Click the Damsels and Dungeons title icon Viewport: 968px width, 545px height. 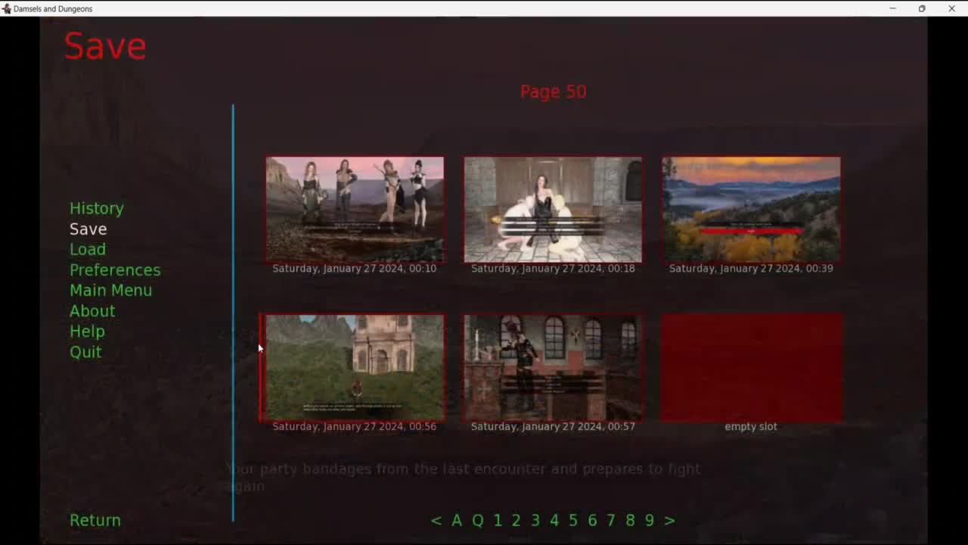pyautogui.click(x=7, y=8)
